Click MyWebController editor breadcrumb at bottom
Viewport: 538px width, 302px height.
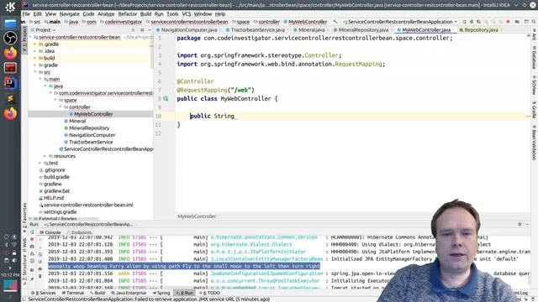197,216
